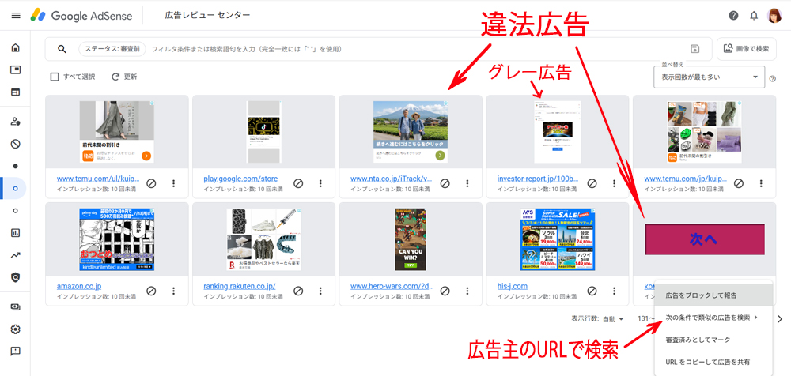Select 広告をブロックして報告 from the menu
The width and height of the screenshot is (791, 376).
point(713,295)
